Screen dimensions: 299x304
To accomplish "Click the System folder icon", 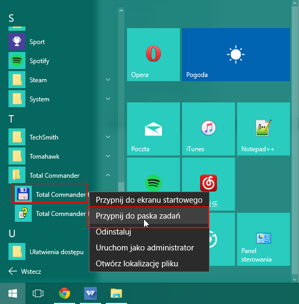I will point(17,99).
